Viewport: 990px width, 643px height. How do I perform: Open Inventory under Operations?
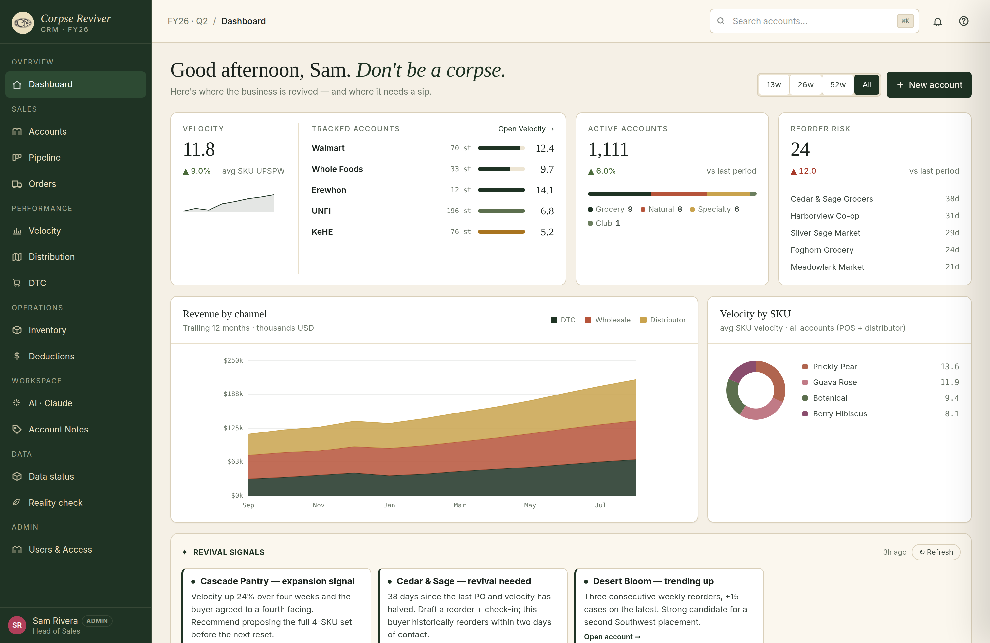(x=76, y=330)
